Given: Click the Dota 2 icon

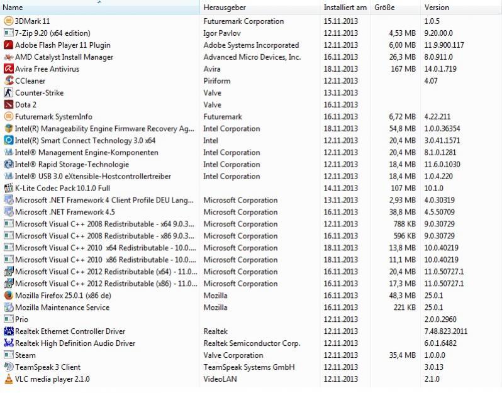Looking at the screenshot, I should [x=9, y=104].
